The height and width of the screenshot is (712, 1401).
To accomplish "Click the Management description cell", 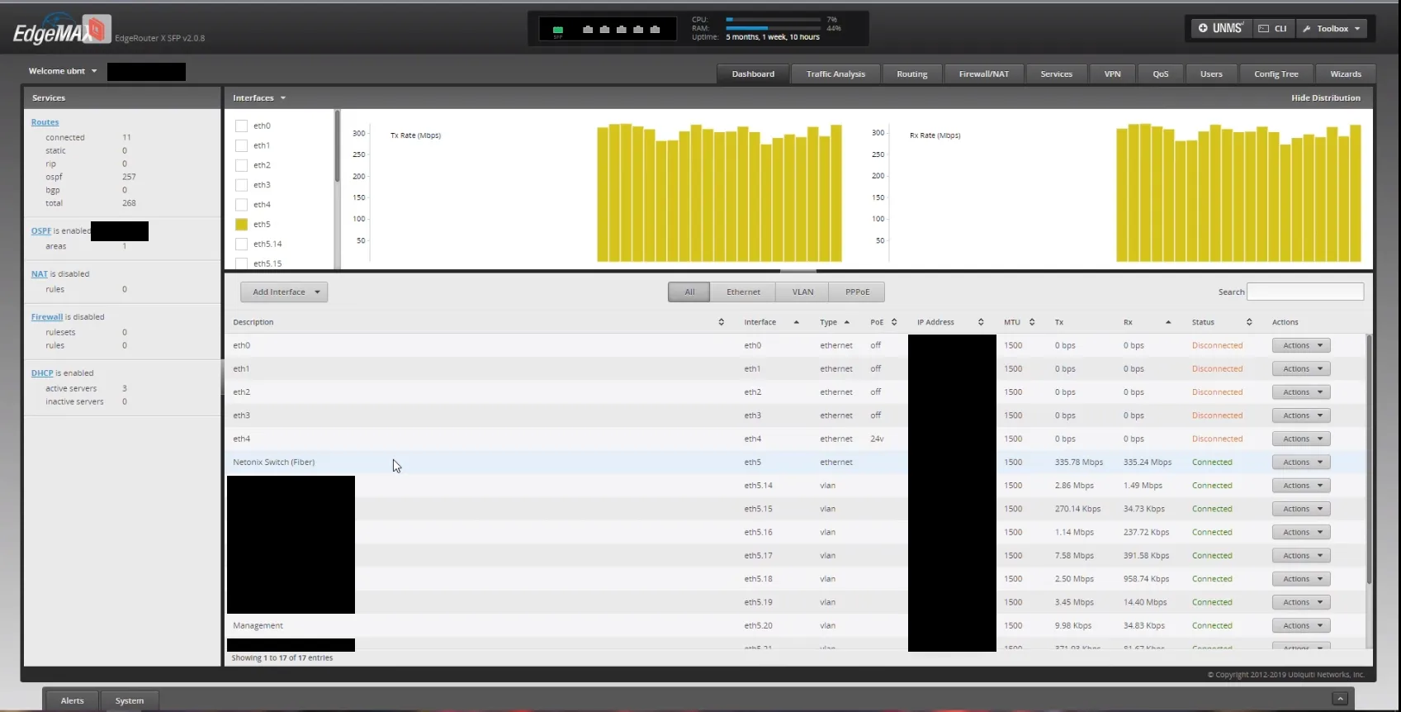I will (x=258, y=626).
